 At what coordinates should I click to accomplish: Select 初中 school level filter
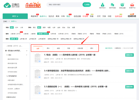pos(17,28)
